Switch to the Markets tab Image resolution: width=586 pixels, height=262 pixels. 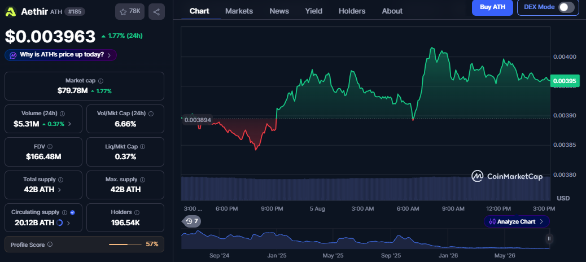pos(239,11)
